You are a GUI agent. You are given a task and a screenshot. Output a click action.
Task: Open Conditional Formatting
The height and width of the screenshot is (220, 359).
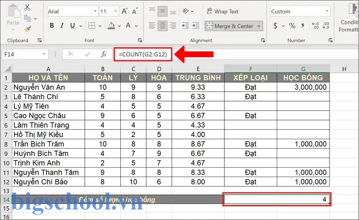(350, 17)
